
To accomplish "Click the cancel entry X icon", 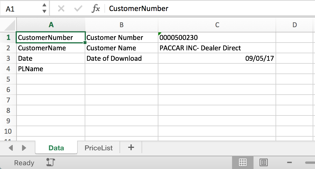I will tap(61, 9).
